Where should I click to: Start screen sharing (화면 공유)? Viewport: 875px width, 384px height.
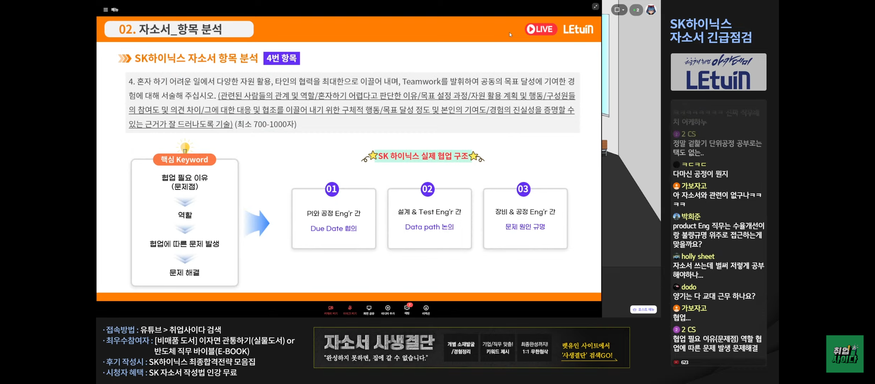[x=369, y=310]
